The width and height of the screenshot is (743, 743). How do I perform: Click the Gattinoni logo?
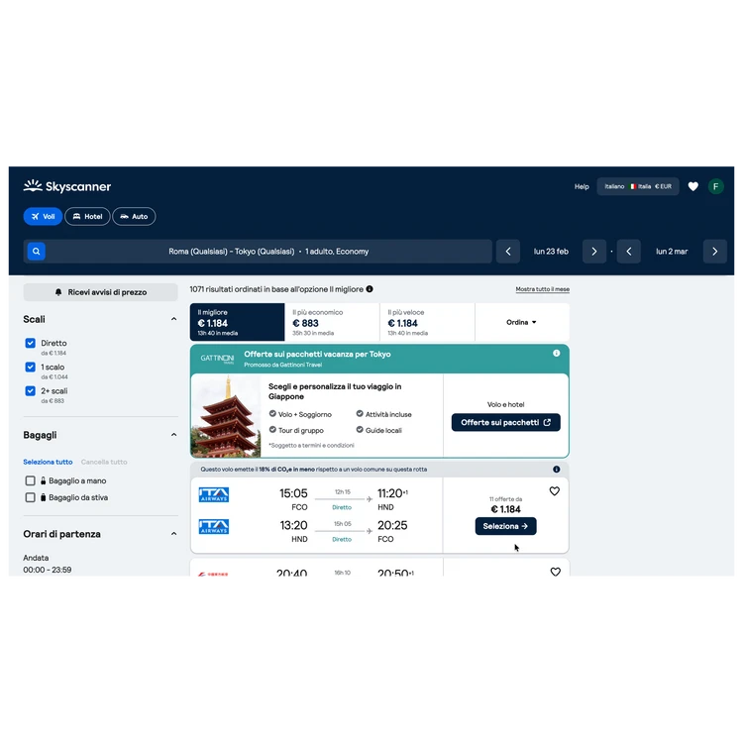(217, 359)
